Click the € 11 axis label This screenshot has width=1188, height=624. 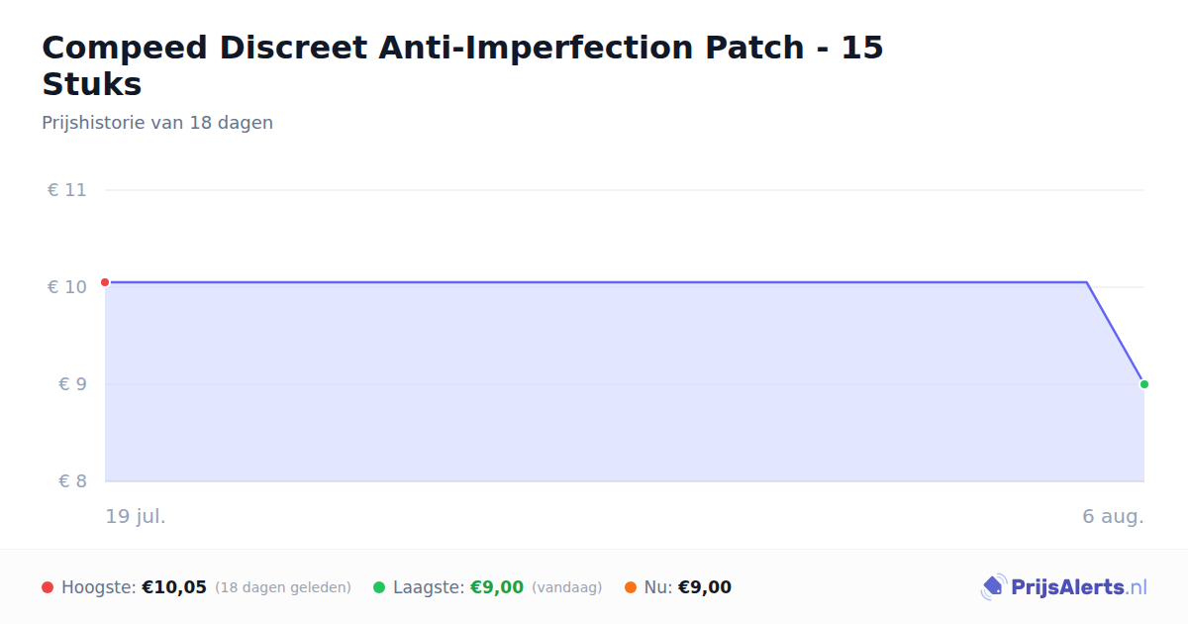pyautogui.click(x=66, y=190)
